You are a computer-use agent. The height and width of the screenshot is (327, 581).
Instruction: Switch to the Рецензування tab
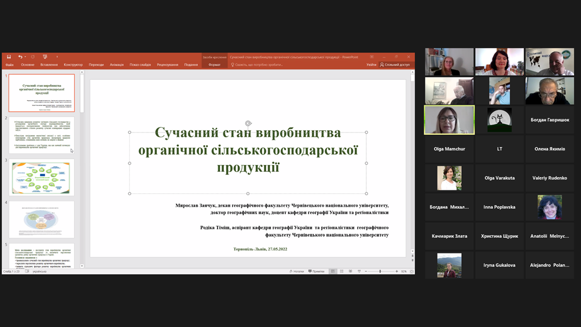(167, 64)
